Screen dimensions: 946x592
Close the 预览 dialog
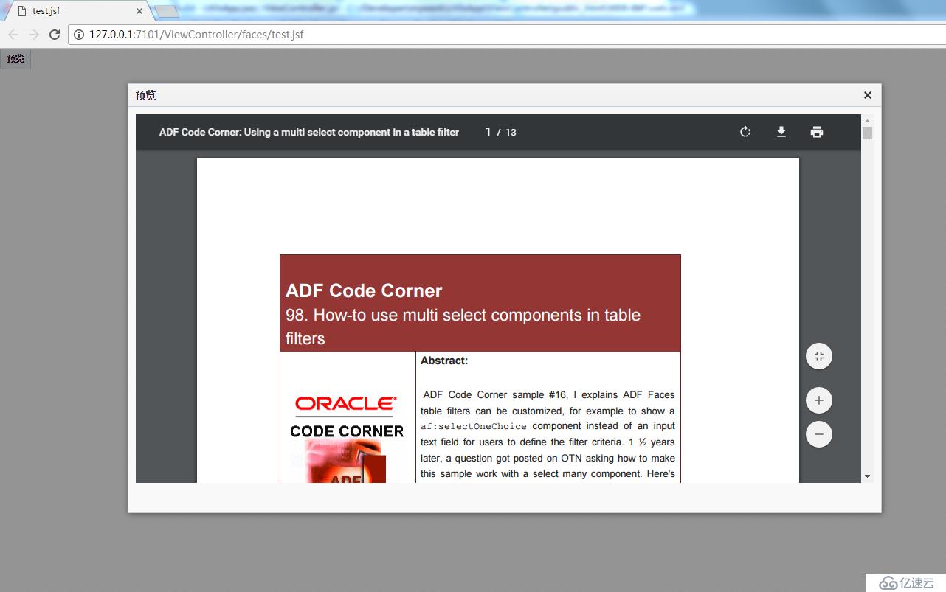[x=868, y=95]
